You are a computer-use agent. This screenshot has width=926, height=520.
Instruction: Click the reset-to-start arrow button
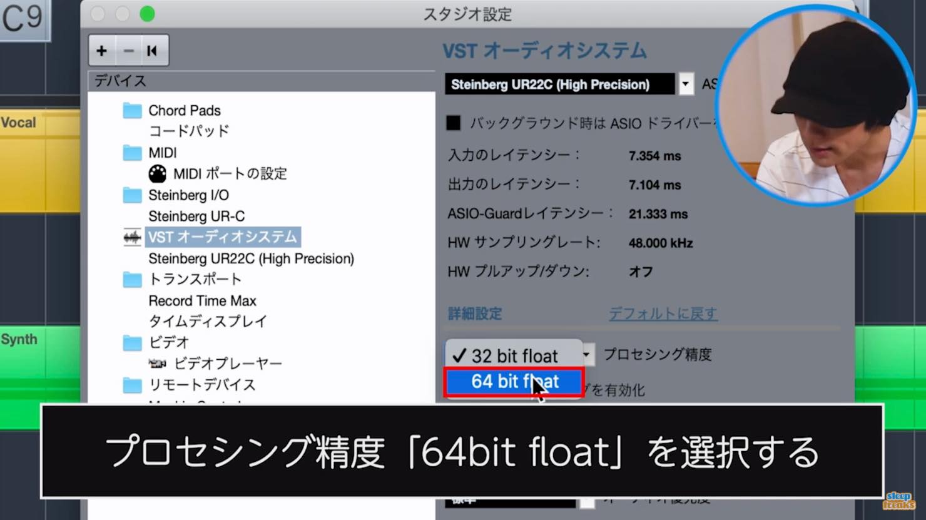(x=153, y=51)
